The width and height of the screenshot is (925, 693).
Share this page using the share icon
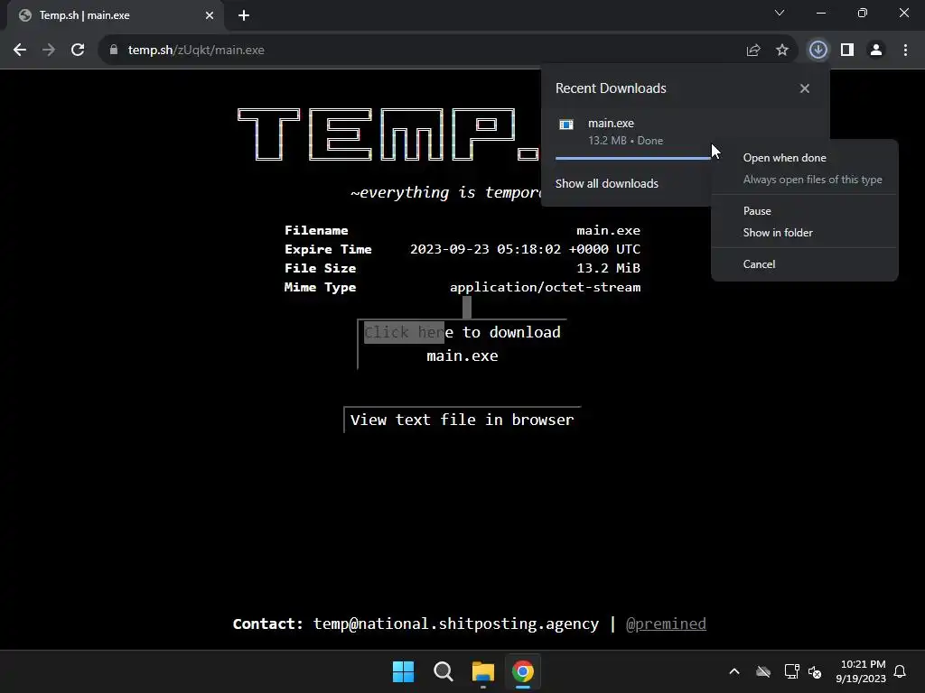753,51
